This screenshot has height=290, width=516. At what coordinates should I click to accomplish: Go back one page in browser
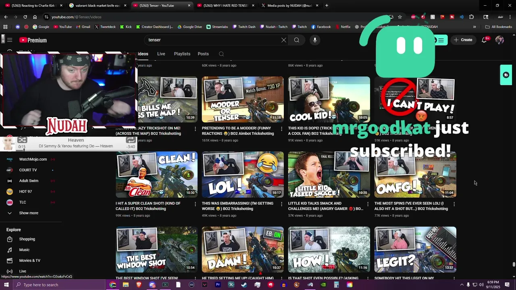pos(6,17)
